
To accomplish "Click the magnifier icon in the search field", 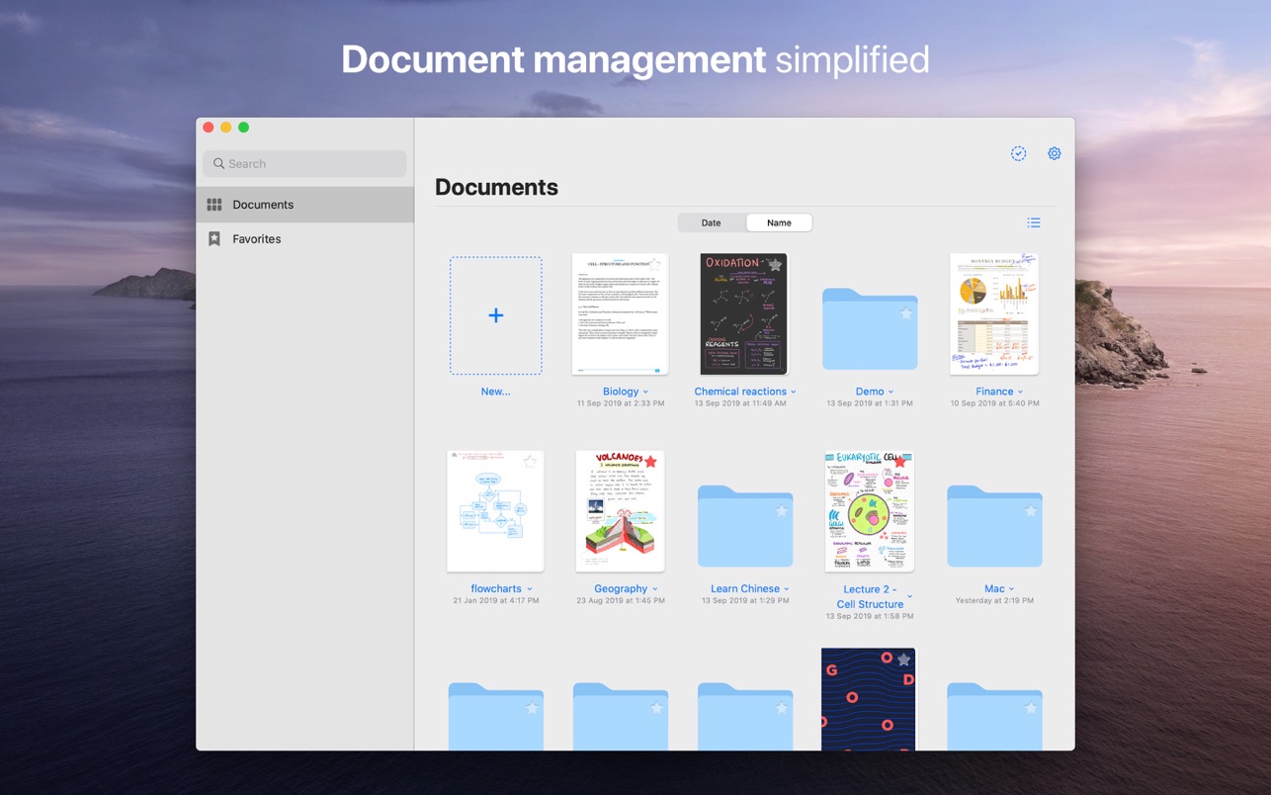I will (x=219, y=163).
